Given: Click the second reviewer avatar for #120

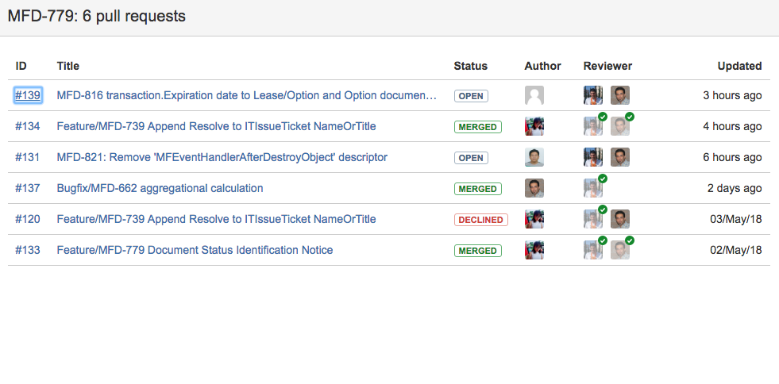Looking at the screenshot, I should coord(620,220).
